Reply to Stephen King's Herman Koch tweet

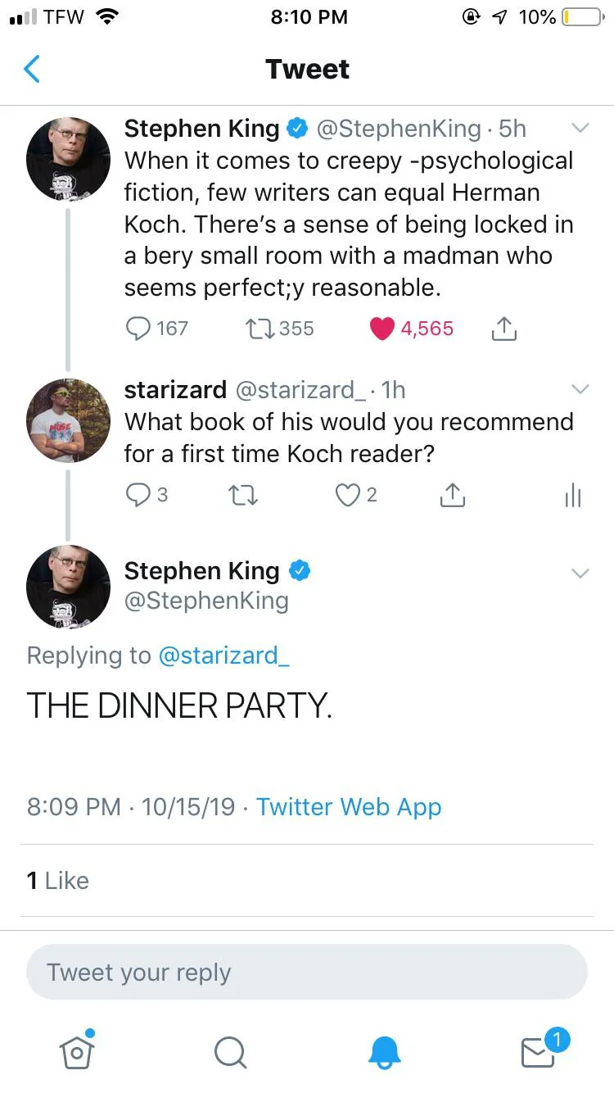[138, 329]
